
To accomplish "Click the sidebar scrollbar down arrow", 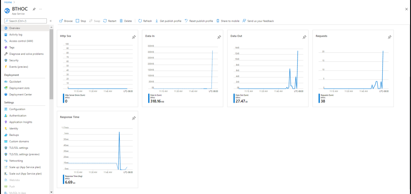I will point(51,192).
